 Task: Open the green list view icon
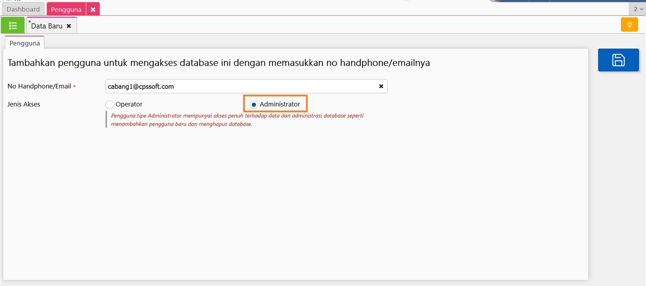[x=13, y=26]
